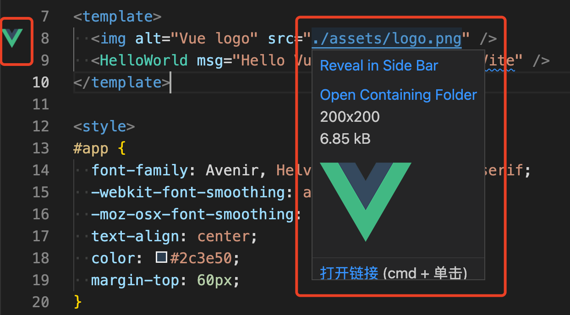The image size is (570, 315).
Task: Click the closing </template> tag
Action: click(121, 82)
